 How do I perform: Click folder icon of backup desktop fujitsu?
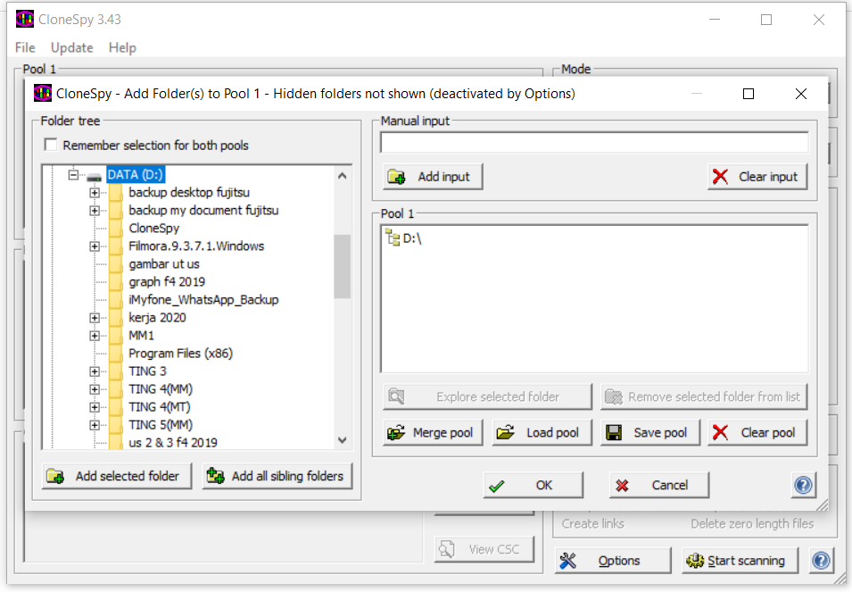click(116, 193)
